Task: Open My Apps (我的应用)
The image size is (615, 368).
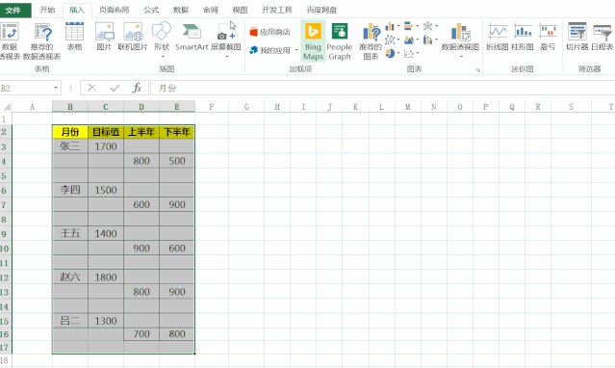Action: (x=270, y=50)
